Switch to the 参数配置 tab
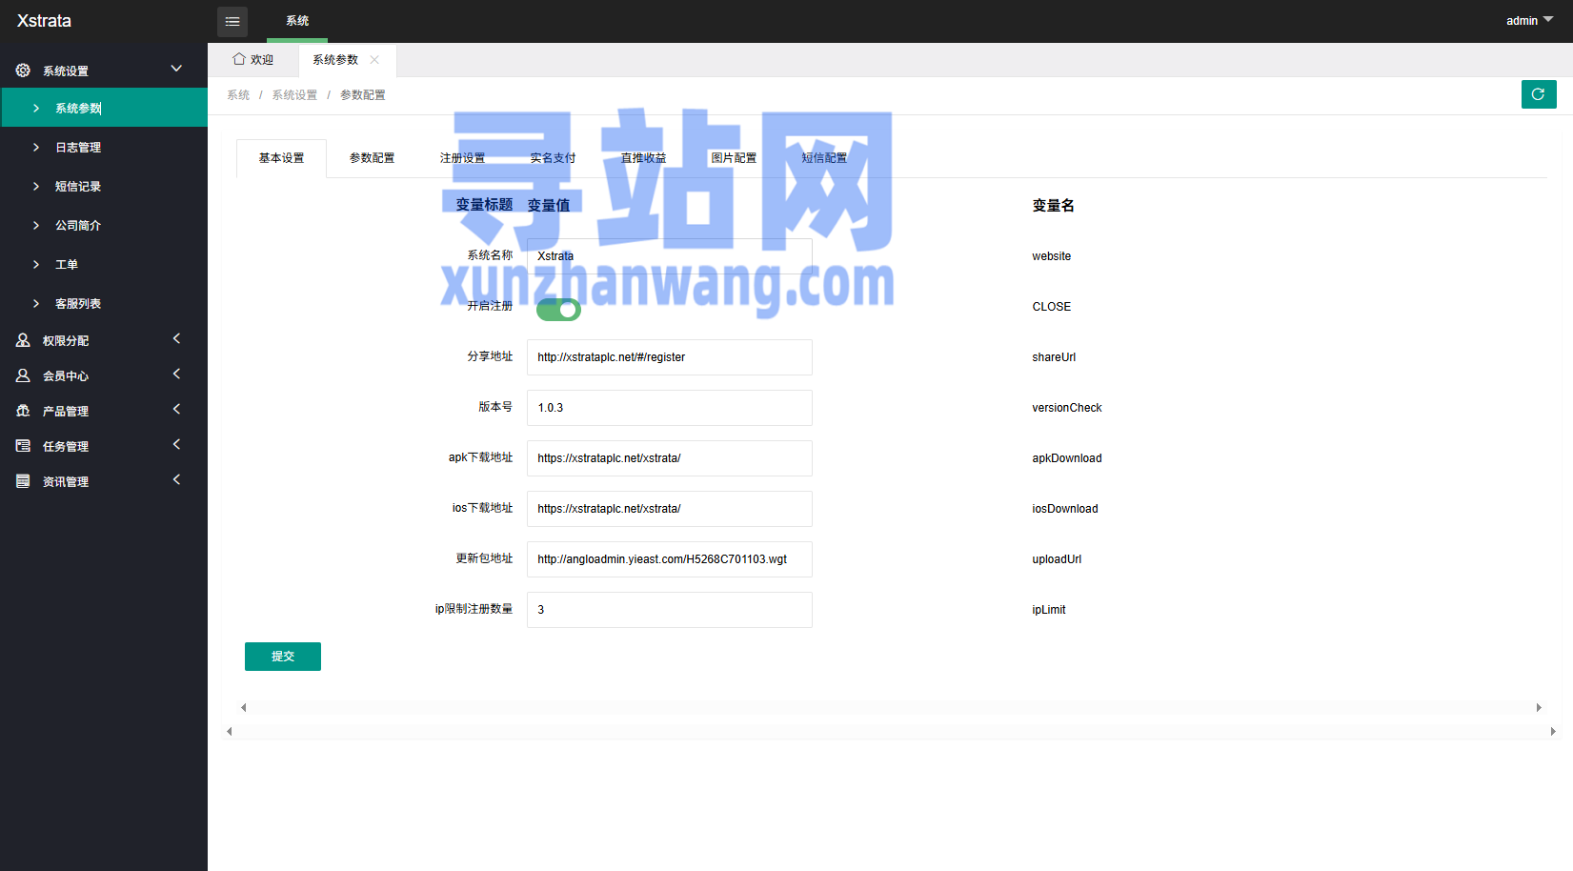This screenshot has height=871, width=1573. (x=372, y=158)
